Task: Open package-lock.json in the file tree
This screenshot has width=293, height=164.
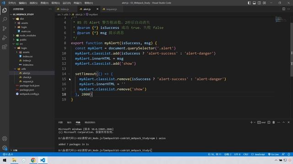Action: (x=29, y=86)
